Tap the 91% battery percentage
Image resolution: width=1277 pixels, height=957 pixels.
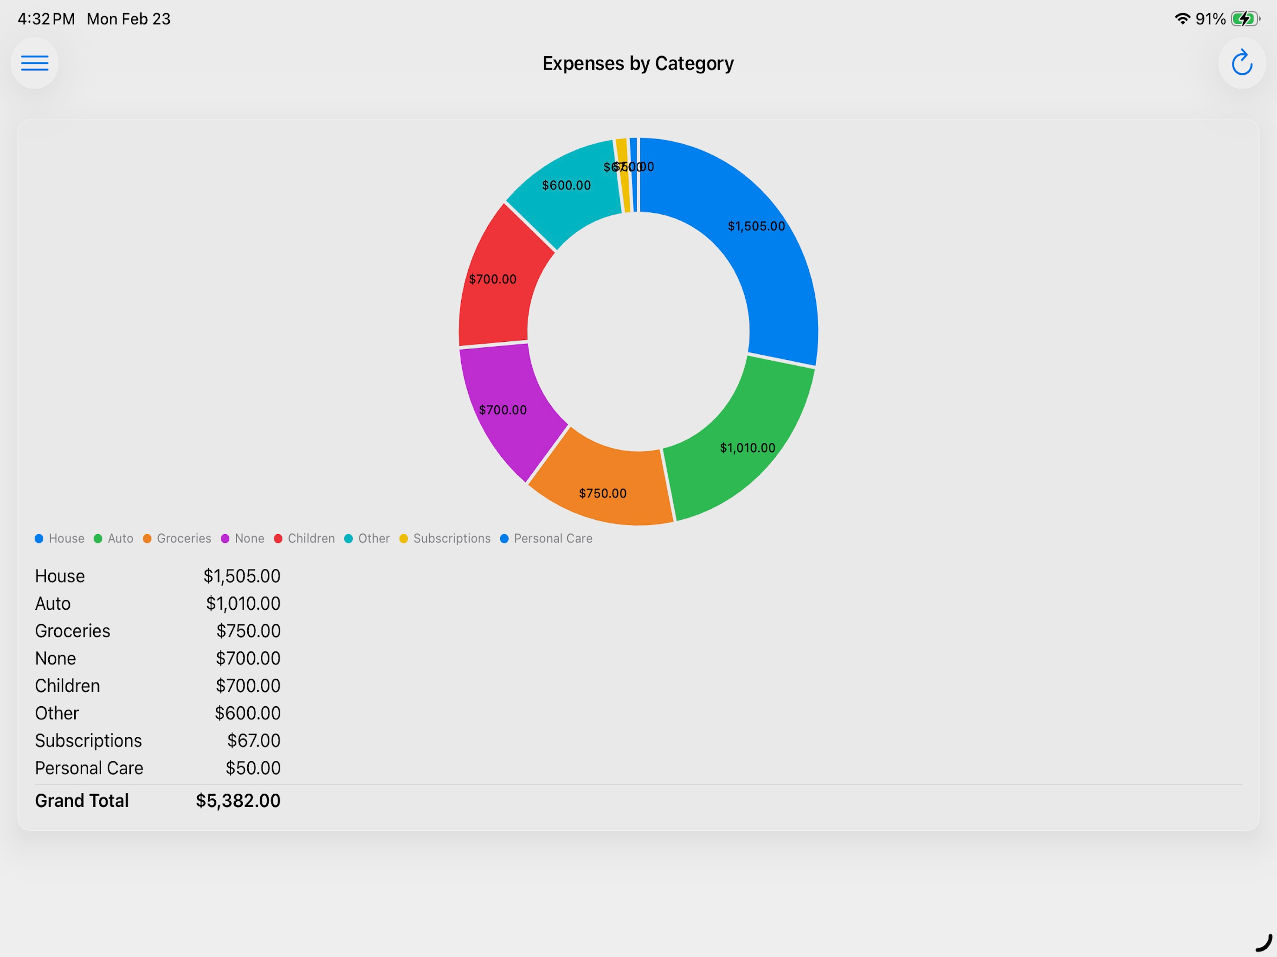point(1210,19)
